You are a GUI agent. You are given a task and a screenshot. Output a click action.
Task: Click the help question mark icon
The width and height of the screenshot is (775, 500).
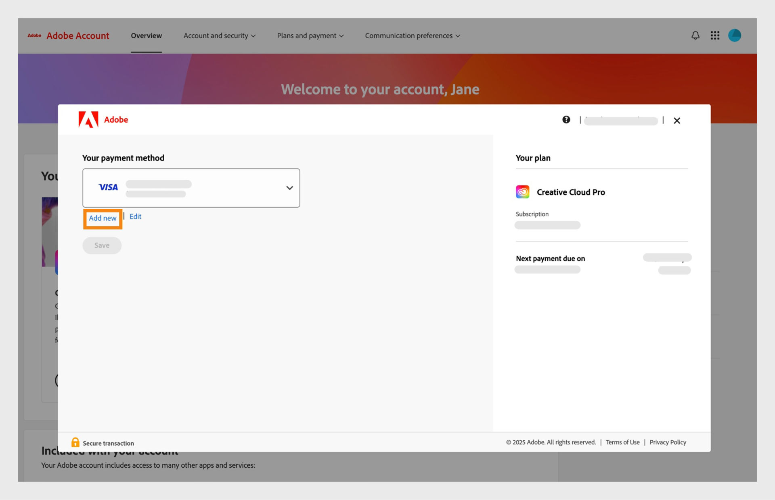[566, 120]
